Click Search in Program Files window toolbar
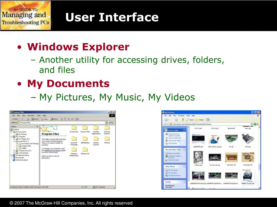This screenshot has height=207, width=277. coord(35,119)
